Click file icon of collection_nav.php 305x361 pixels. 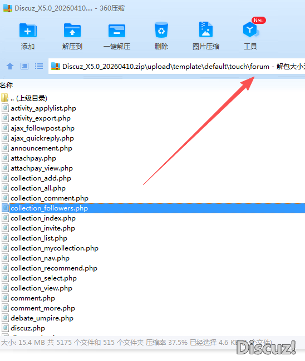pyautogui.click(x=6, y=258)
